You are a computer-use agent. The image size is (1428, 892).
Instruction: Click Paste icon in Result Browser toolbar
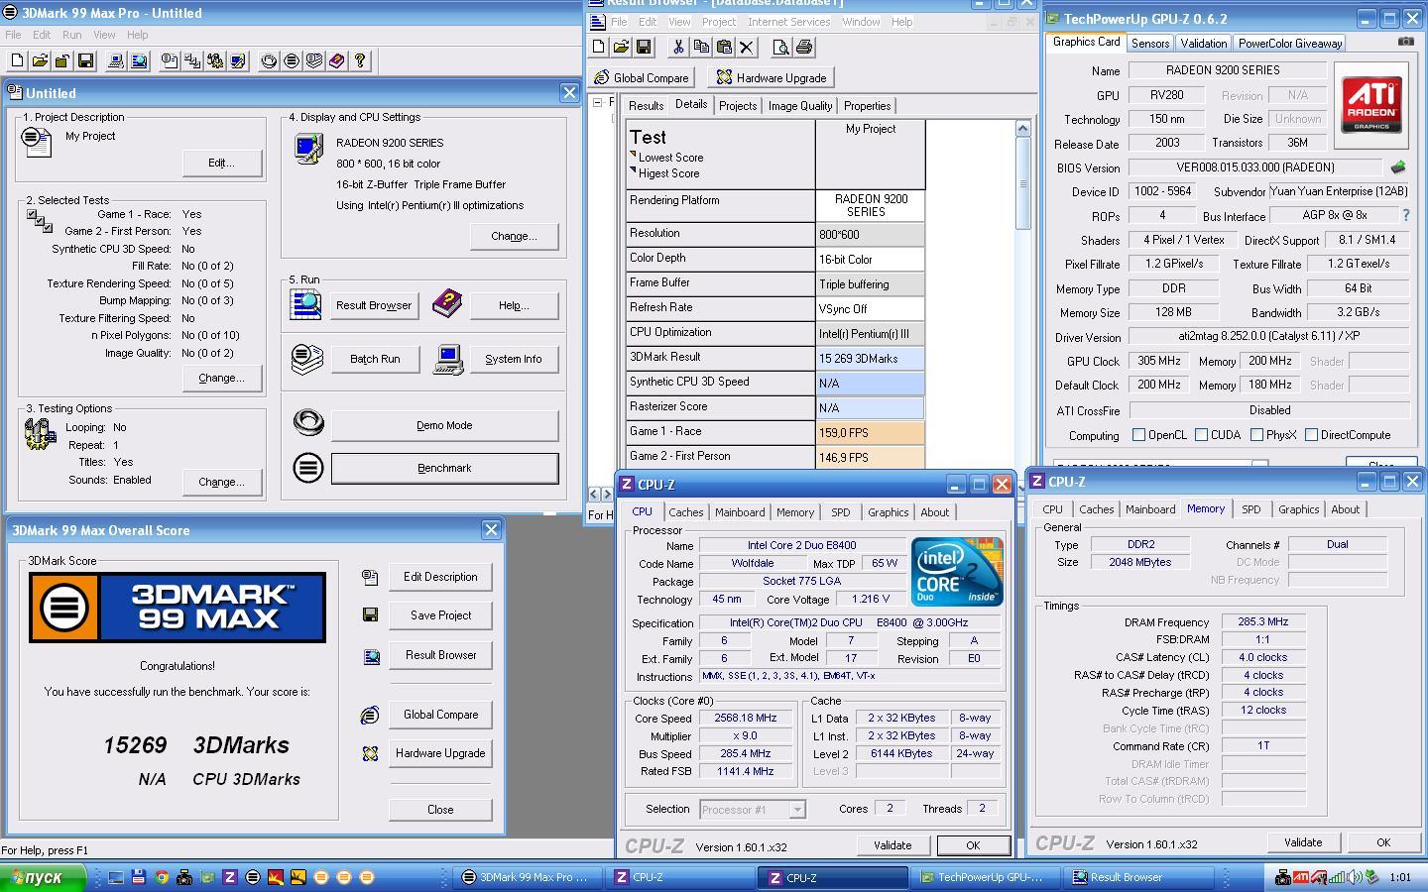(724, 47)
